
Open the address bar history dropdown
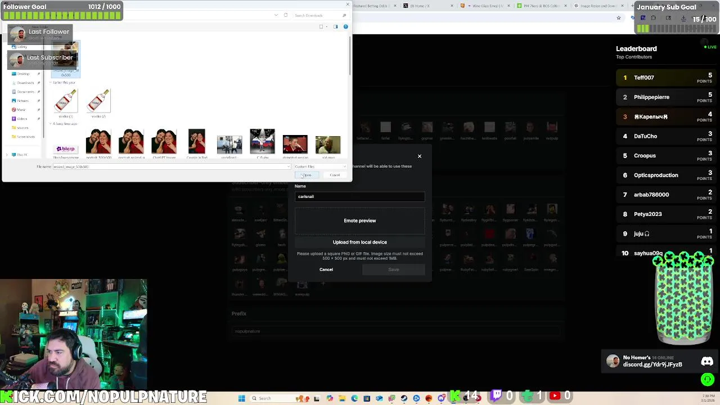click(x=276, y=15)
